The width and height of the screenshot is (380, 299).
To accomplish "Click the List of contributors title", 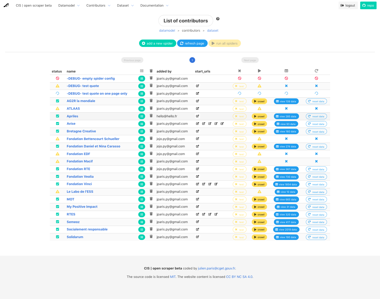I will click(186, 21).
